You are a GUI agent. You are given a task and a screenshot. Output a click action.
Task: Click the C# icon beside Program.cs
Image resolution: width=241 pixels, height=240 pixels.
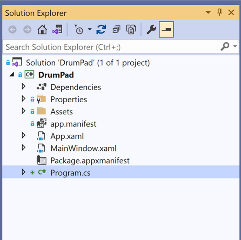coord(42,172)
